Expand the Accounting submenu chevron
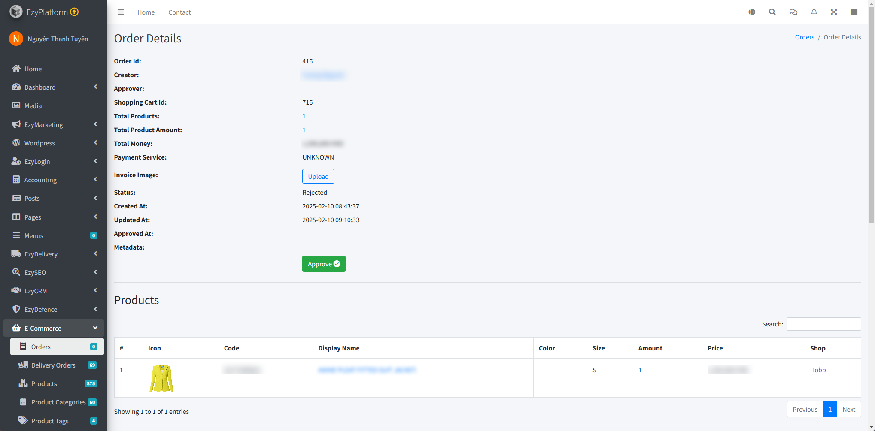This screenshot has height=431, width=875. [x=95, y=180]
